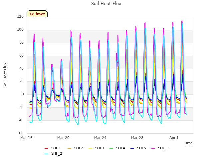The image size is (213, 160).
Task: Click the Apr 1 x-axis label
Action: [174, 138]
